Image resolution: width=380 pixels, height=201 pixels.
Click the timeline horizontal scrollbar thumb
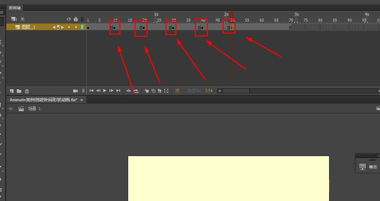236,91
